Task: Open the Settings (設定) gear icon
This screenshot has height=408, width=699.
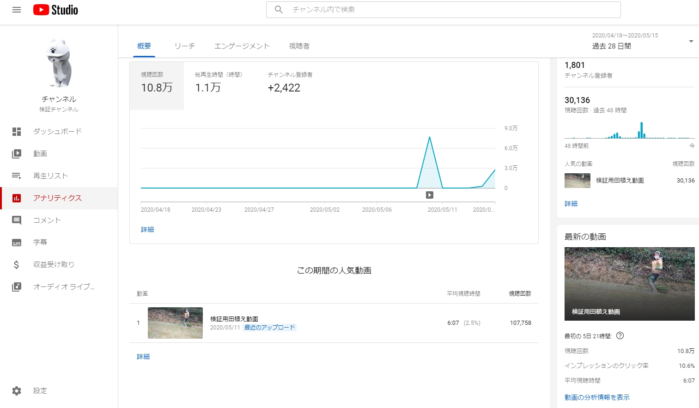Action: (17, 391)
